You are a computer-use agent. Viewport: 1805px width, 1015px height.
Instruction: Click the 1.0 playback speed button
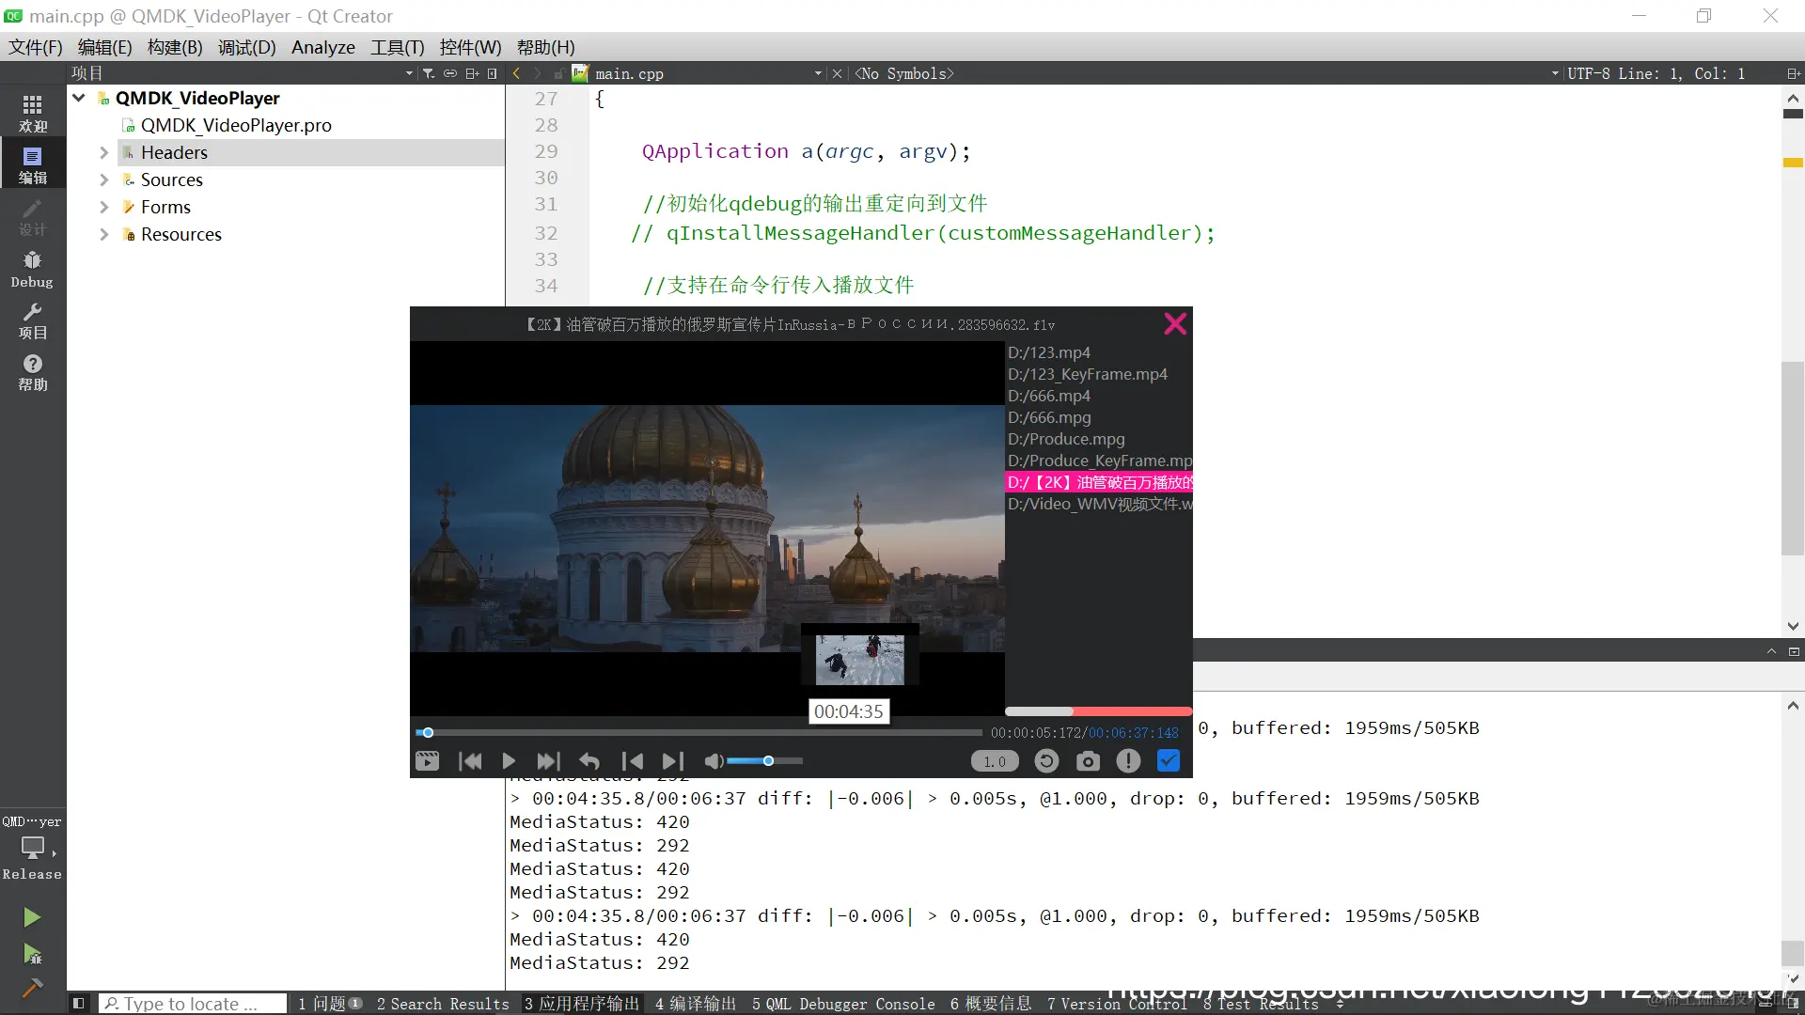[995, 761]
